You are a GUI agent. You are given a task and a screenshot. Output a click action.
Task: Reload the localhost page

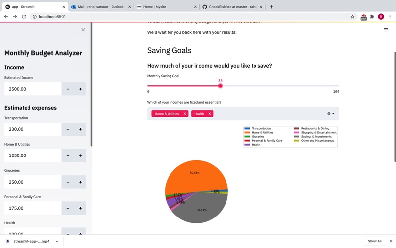[x=24, y=16]
